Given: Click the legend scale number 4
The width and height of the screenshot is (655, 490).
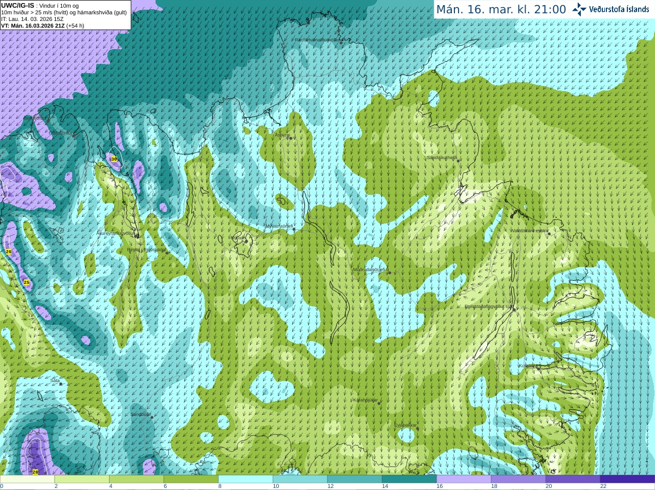Looking at the screenshot, I should click(111, 486).
